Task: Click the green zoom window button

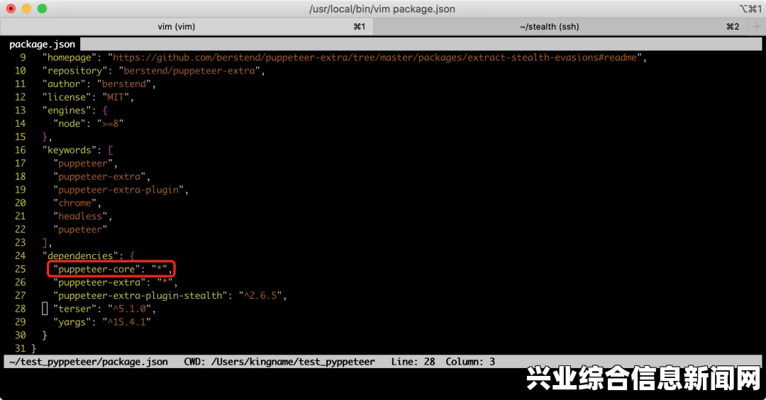Action: click(42, 8)
